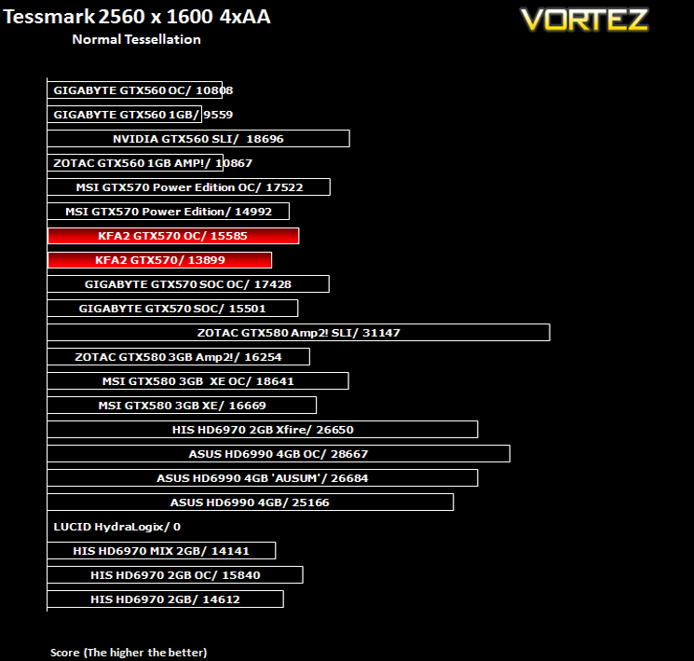Click the GIGABYTE GTX560 OC bar

[x=134, y=90]
